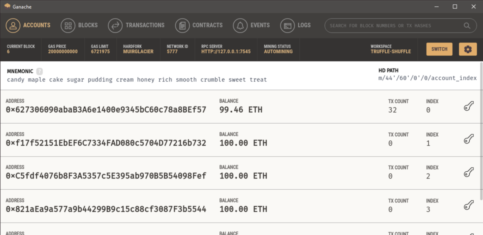Click the Accounts person icon

coord(13,26)
